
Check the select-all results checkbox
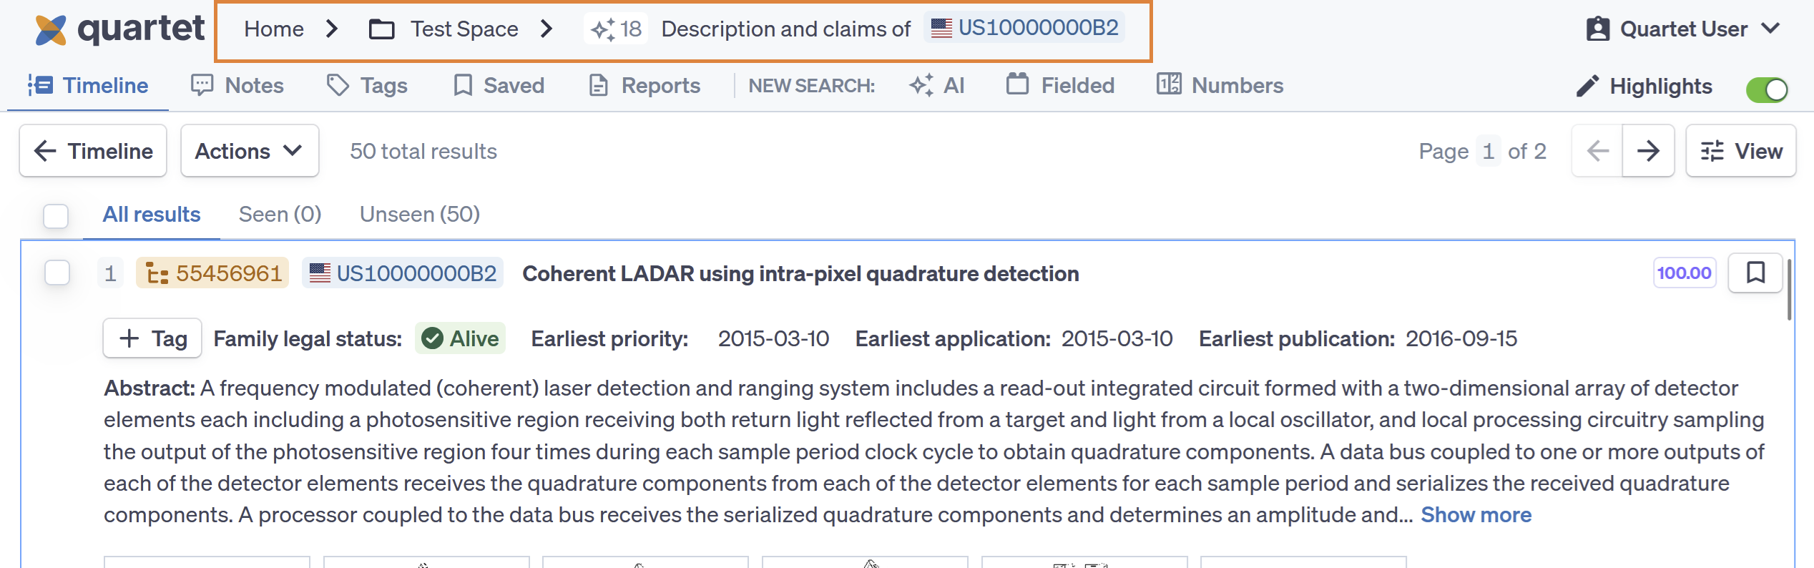56,215
